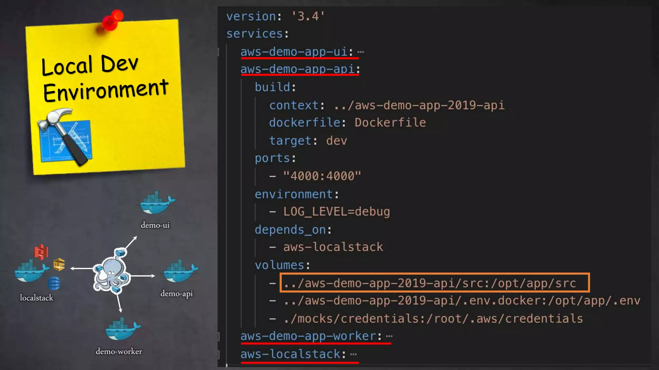Click the blue DynamoDB database icon
Screen dimensions: 659x370
[54, 283]
